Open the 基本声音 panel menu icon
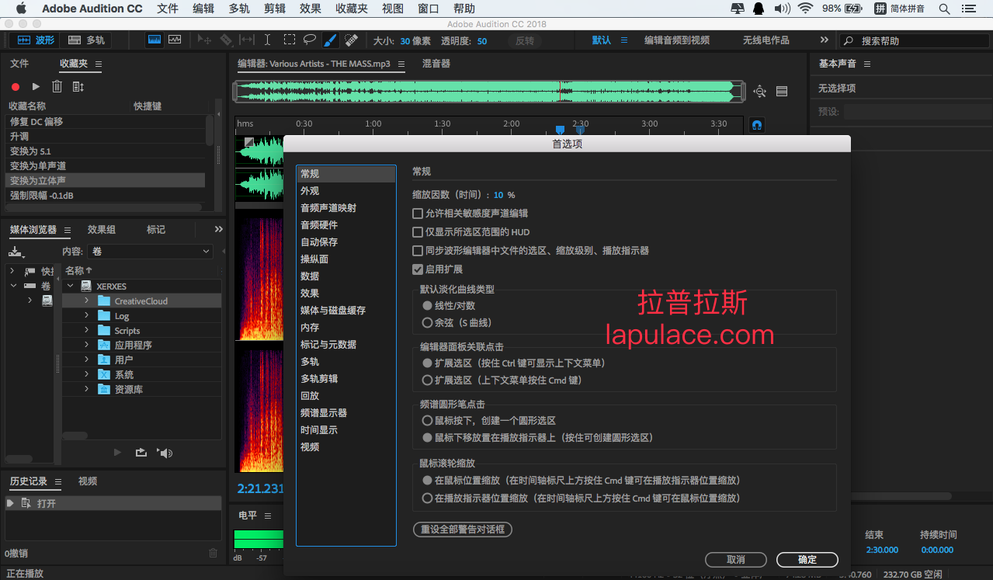The width and height of the screenshot is (993, 580). click(x=867, y=64)
